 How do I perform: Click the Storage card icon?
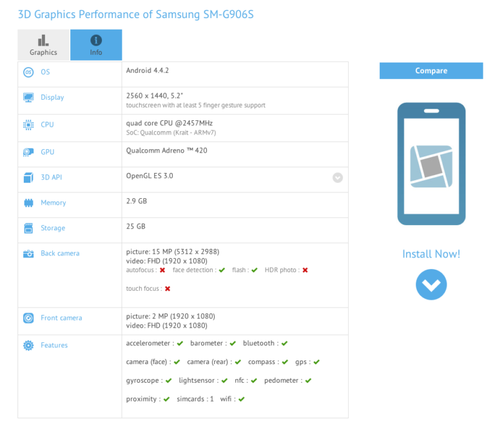pyautogui.click(x=28, y=228)
